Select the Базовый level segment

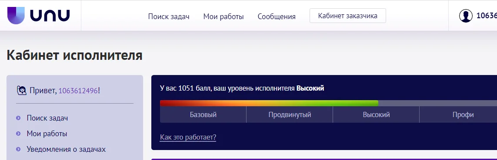(x=203, y=114)
